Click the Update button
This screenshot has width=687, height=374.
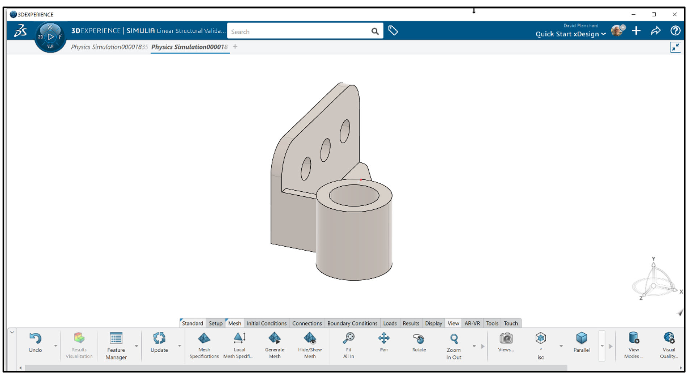[159, 345]
